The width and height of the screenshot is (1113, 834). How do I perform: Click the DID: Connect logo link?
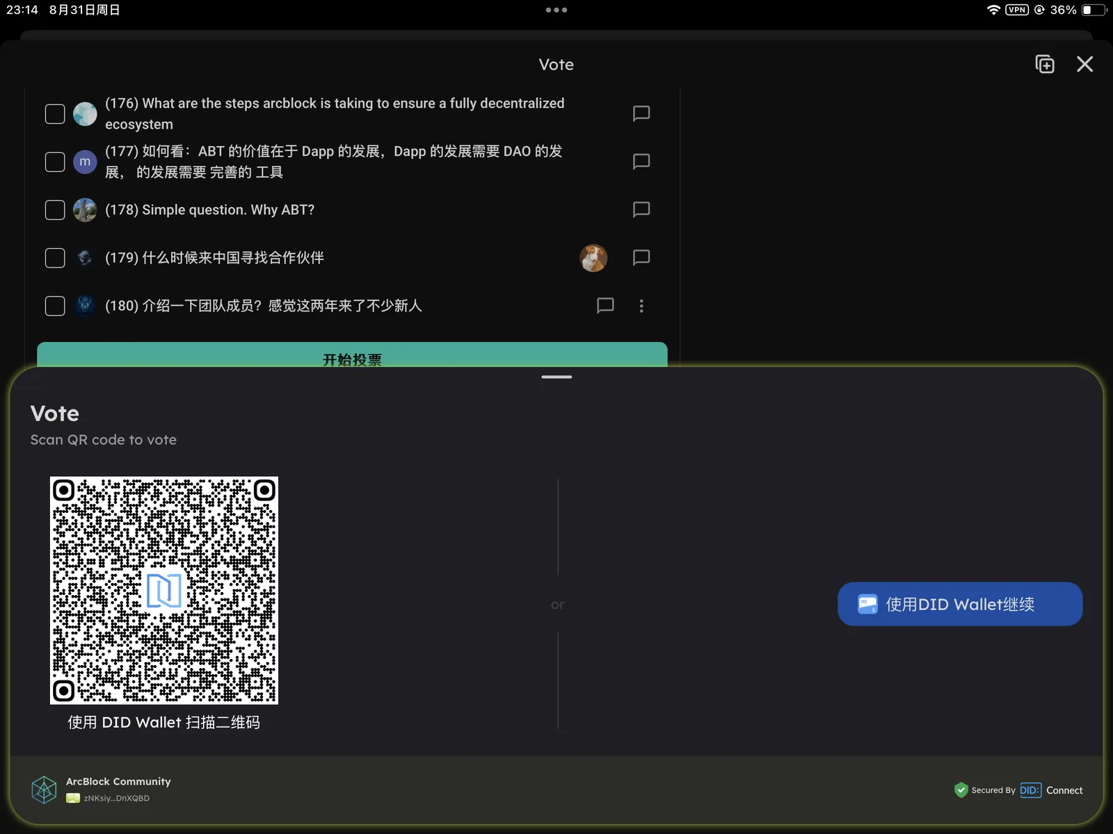1051,790
